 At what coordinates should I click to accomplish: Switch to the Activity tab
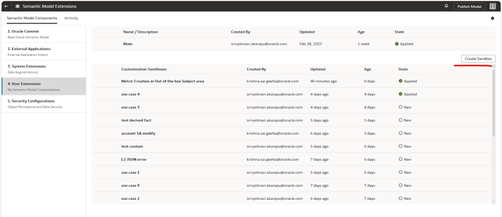point(71,18)
